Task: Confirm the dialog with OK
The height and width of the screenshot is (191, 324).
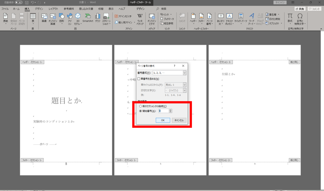Action: pyautogui.click(x=163, y=120)
